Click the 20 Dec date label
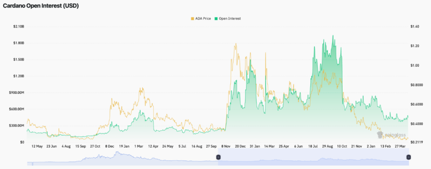The width and height of the screenshot is (431, 169). click(x=241, y=146)
